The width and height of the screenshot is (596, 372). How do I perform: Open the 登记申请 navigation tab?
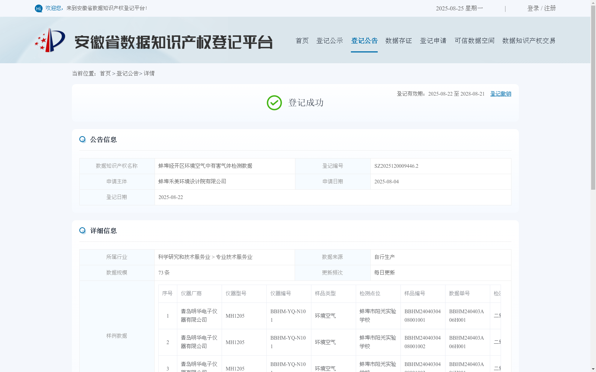coord(433,41)
